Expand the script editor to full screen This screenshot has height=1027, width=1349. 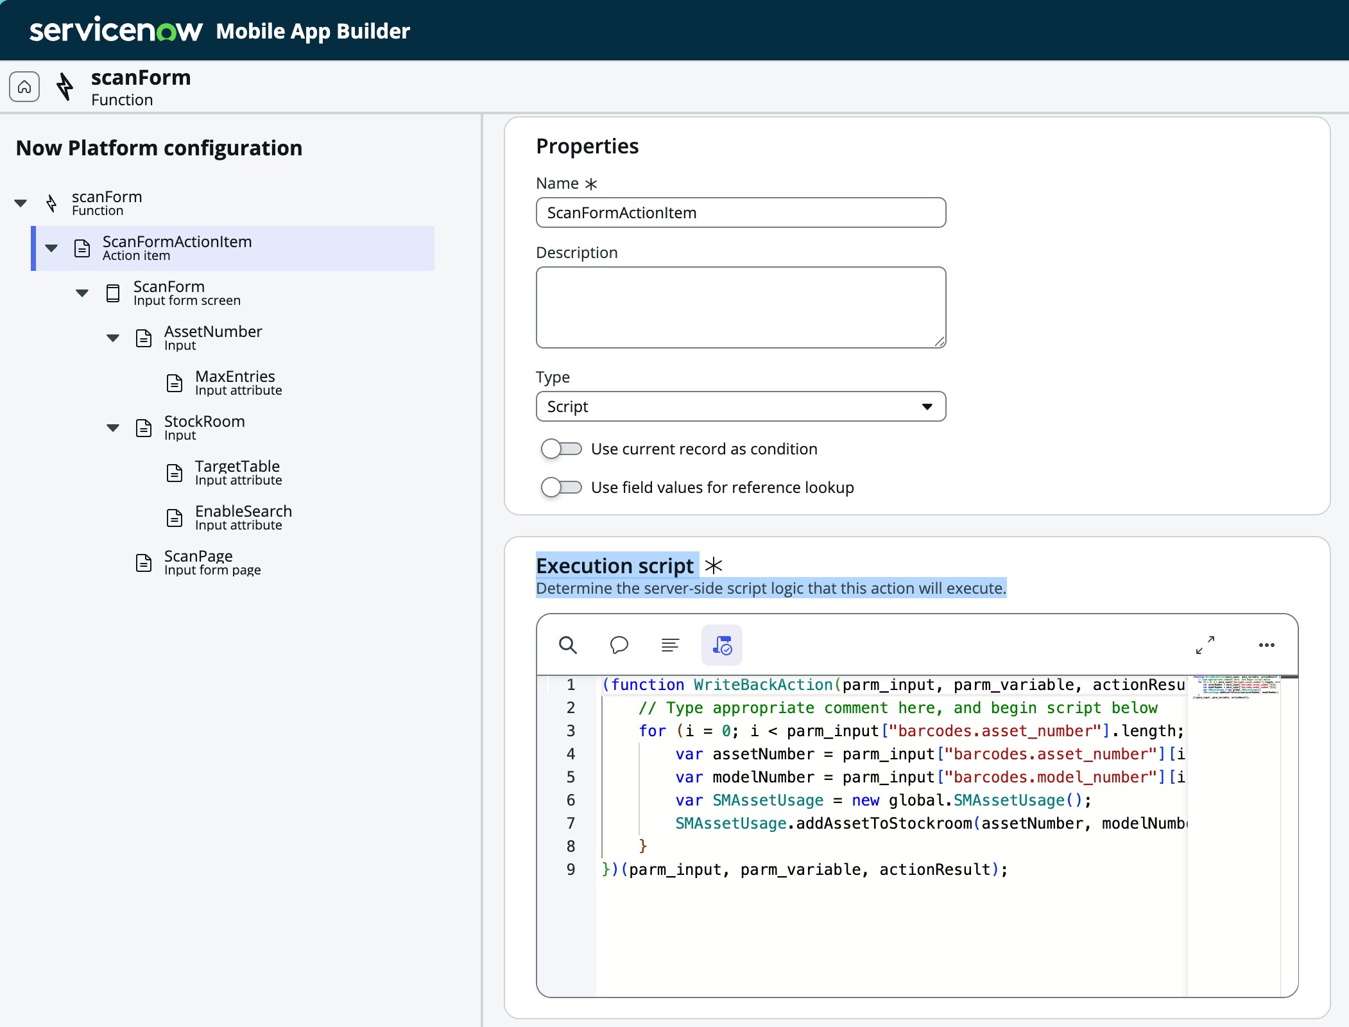[1205, 645]
